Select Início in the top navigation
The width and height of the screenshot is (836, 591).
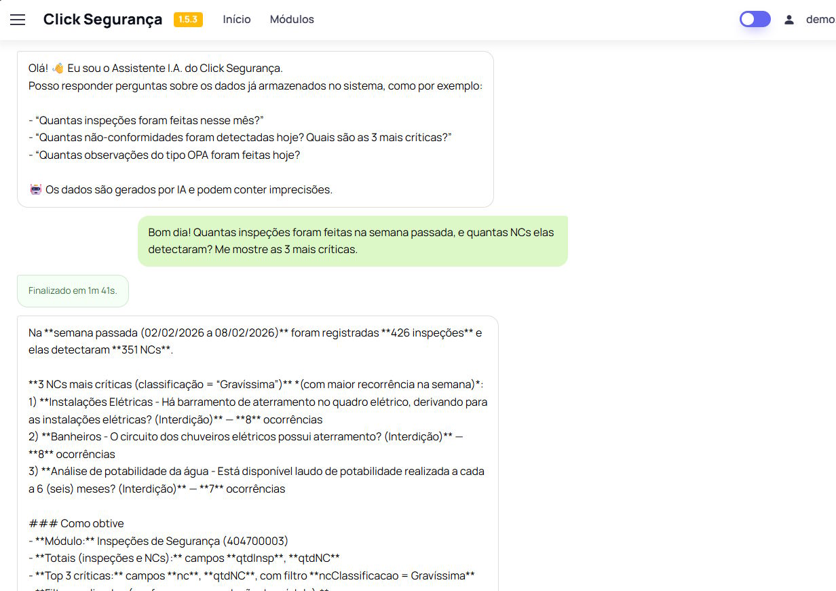click(237, 20)
